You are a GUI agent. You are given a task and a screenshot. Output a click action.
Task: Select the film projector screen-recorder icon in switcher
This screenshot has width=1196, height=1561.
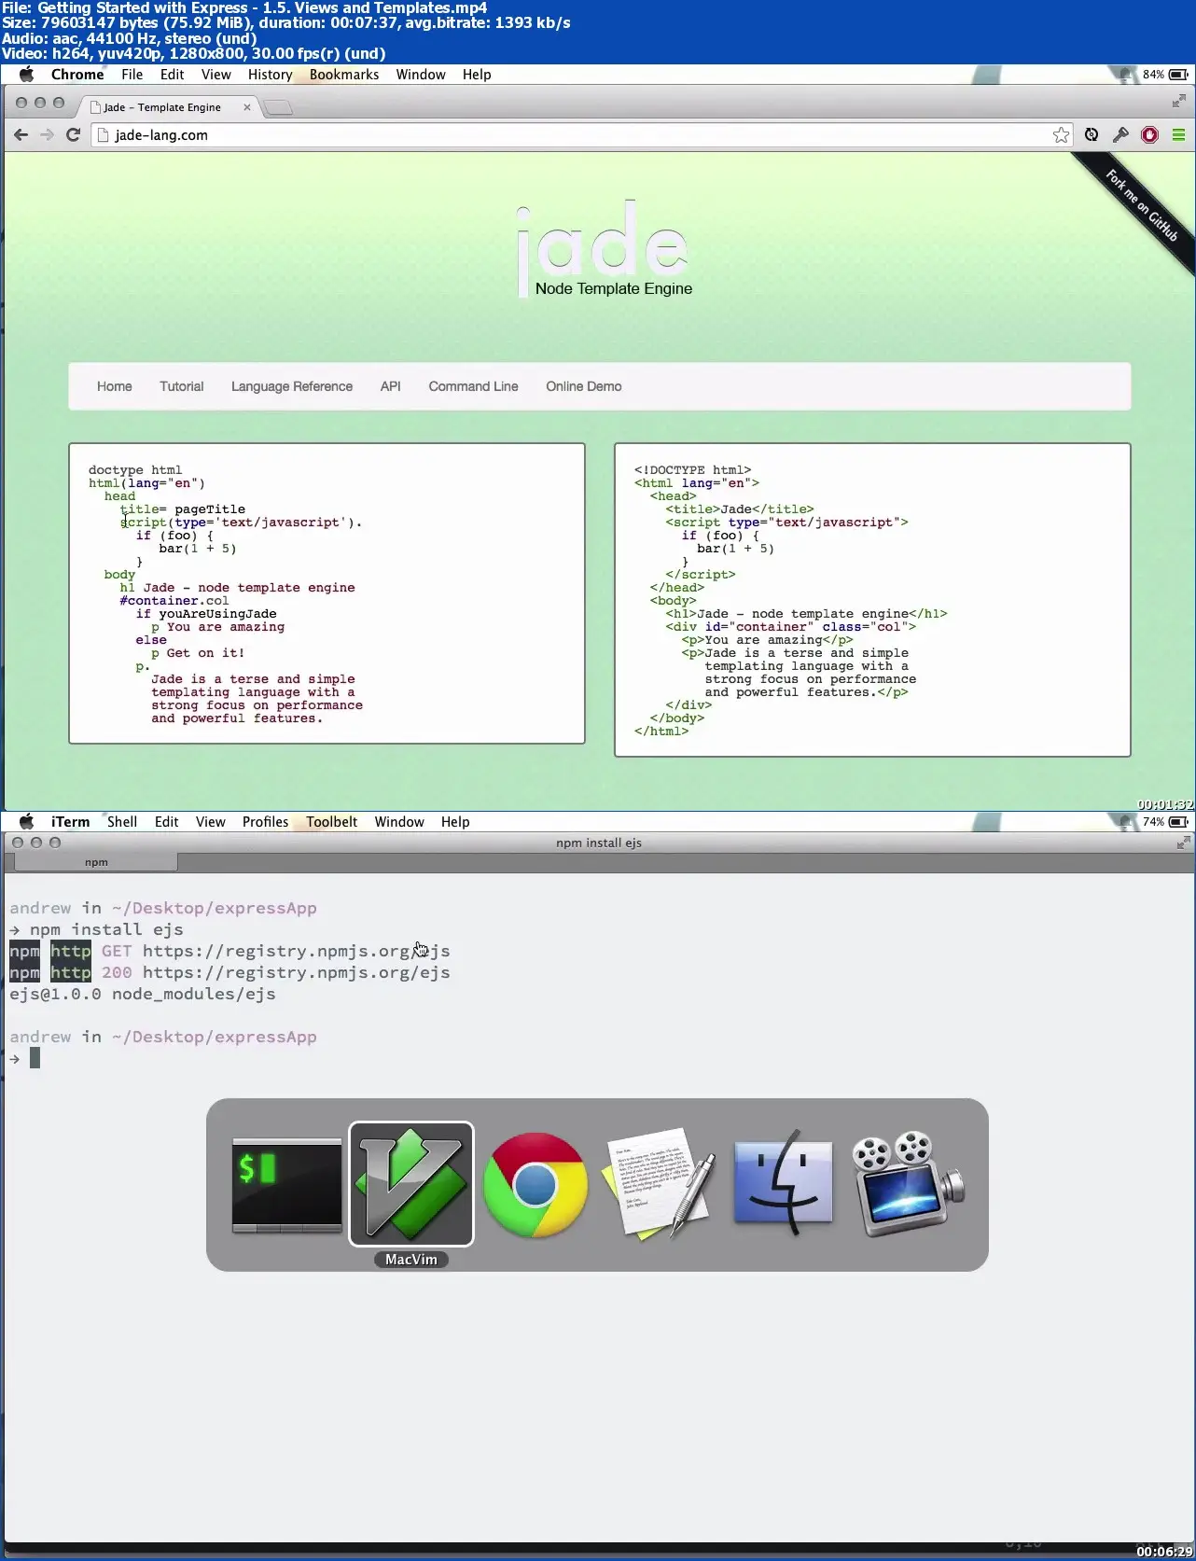point(908,1185)
